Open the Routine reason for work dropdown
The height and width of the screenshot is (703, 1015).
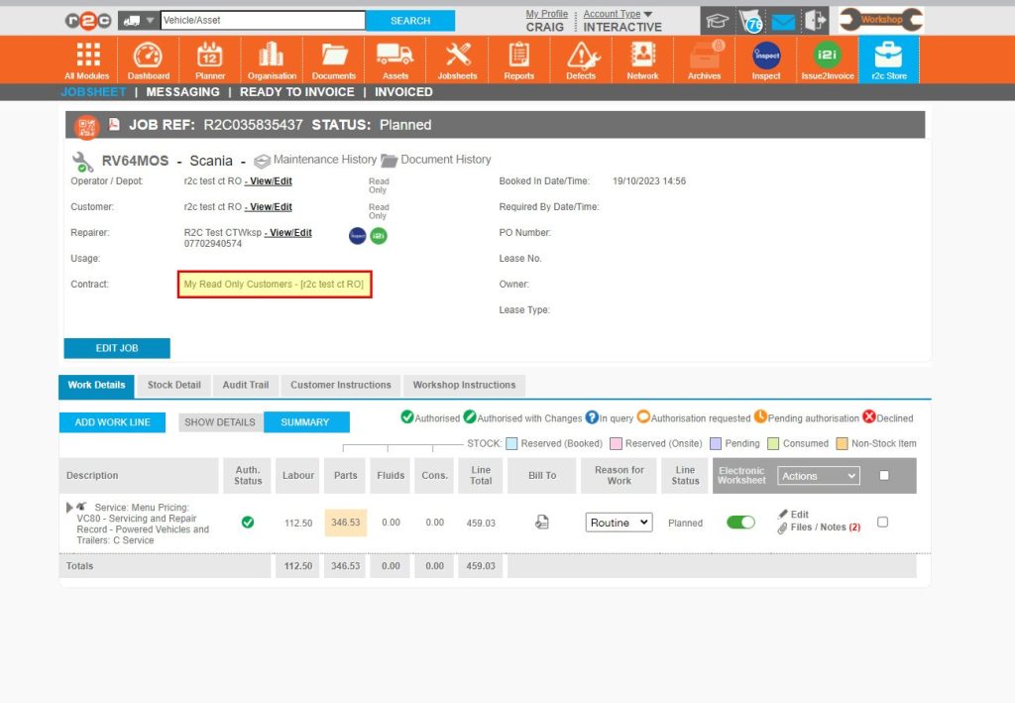click(x=619, y=523)
